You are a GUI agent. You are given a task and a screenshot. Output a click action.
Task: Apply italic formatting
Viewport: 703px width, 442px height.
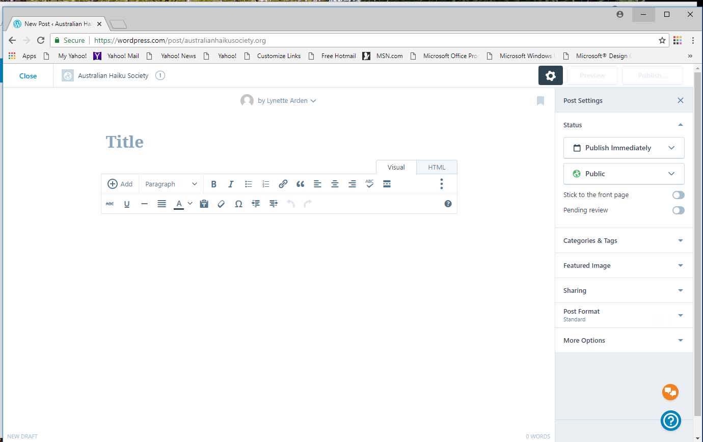click(231, 184)
